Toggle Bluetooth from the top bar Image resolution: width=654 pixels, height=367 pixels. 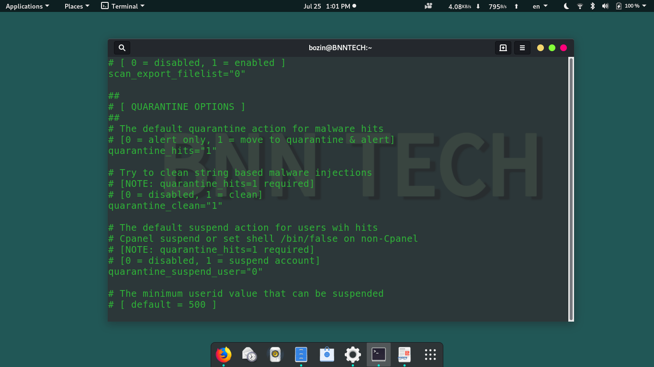[x=592, y=6]
